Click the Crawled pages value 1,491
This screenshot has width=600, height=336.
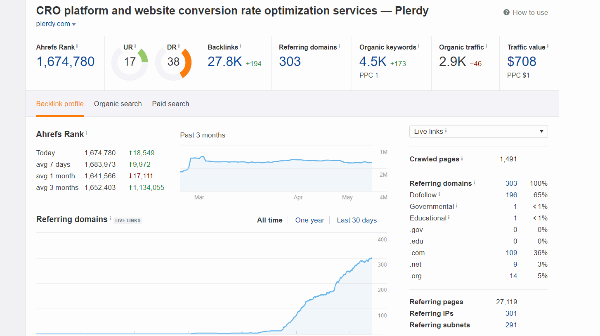tap(508, 159)
